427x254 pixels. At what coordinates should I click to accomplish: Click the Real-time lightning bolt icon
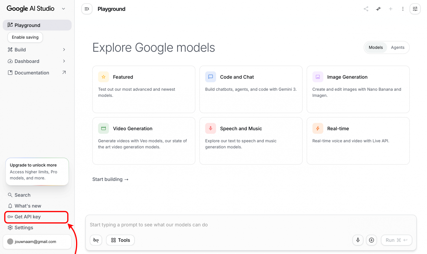point(318,128)
